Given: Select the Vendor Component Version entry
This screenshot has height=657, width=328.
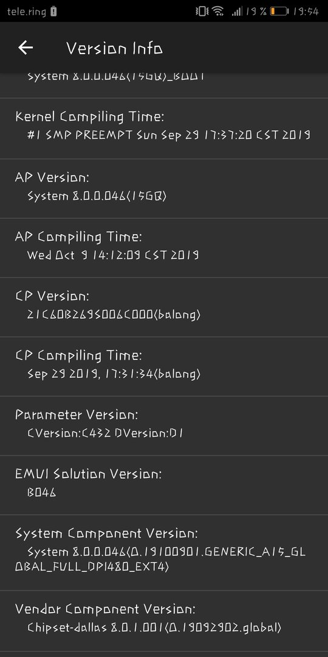Looking at the screenshot, I should tap(164, 620).
